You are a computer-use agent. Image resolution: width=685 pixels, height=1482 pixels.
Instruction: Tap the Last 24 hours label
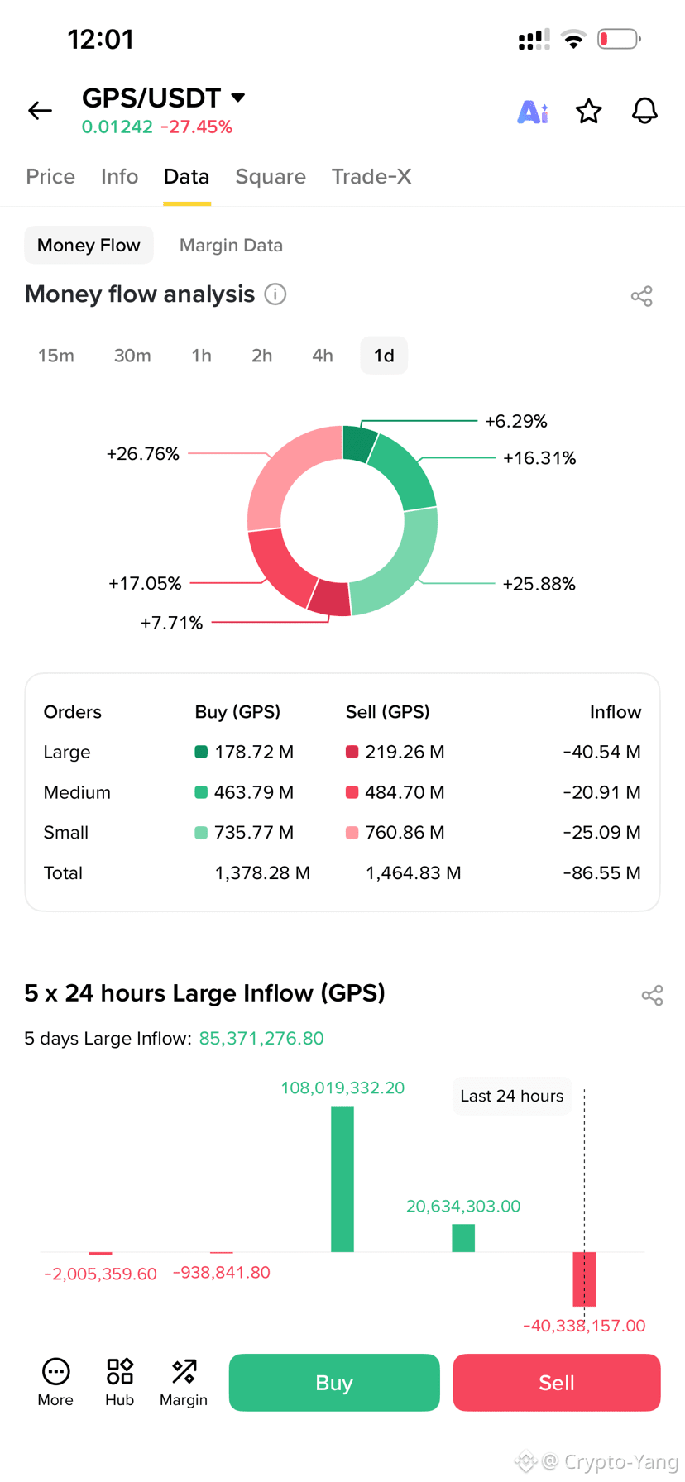(512, 1096)
